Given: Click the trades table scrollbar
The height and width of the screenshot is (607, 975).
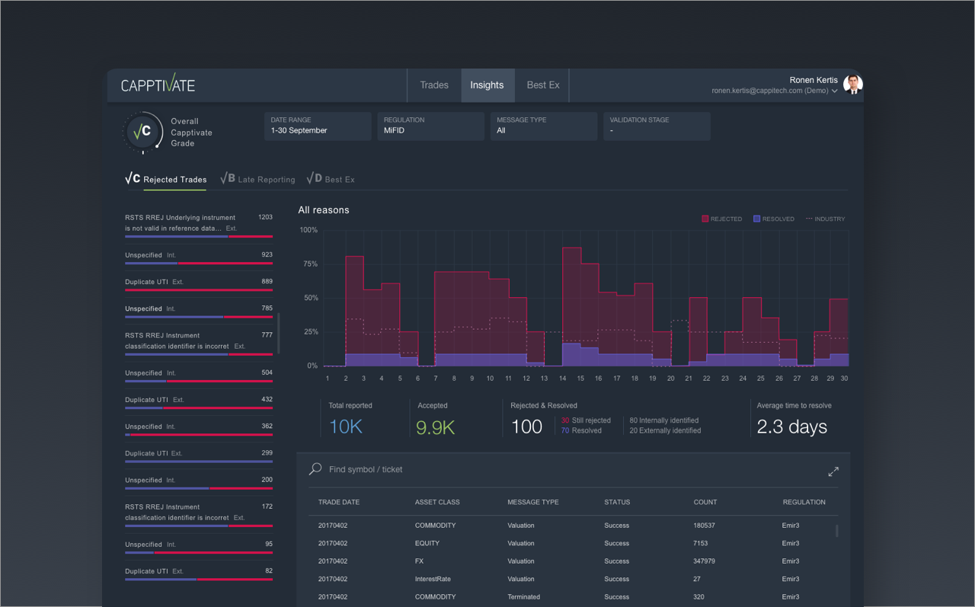Looking at the screenshot, I should click(837, 531).
